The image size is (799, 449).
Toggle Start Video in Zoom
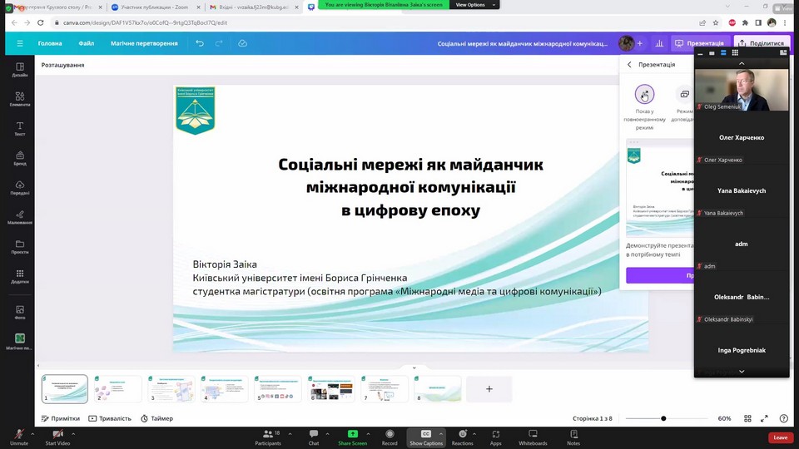57,437
